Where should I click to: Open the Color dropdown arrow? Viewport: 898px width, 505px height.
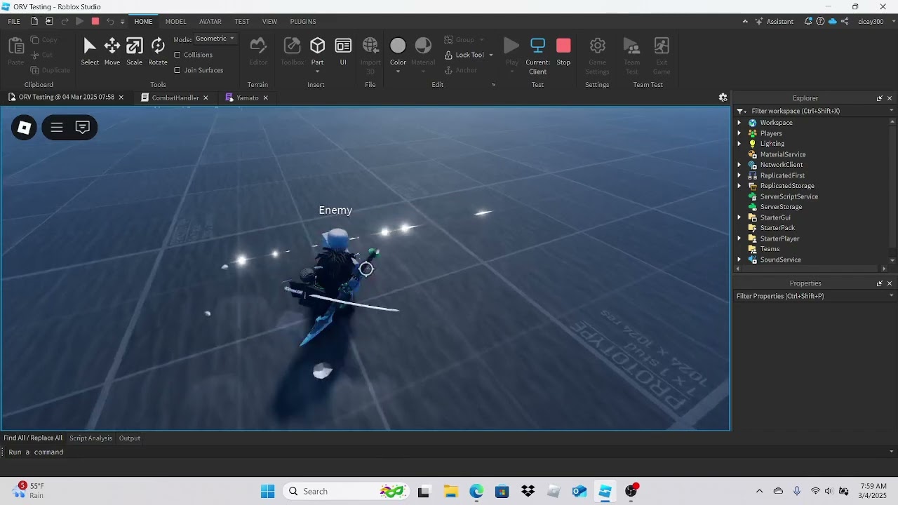click(398, 71)
